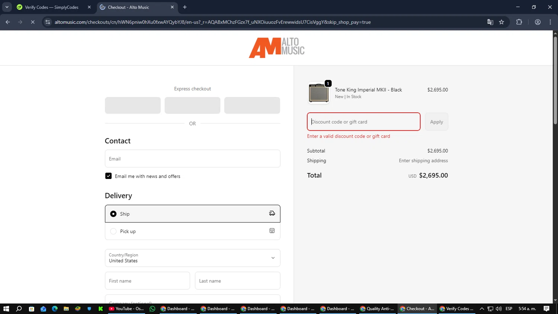Close the Verify Codes — SimplyCodes tab
This screenshot has width=558, height=314.
89,7
